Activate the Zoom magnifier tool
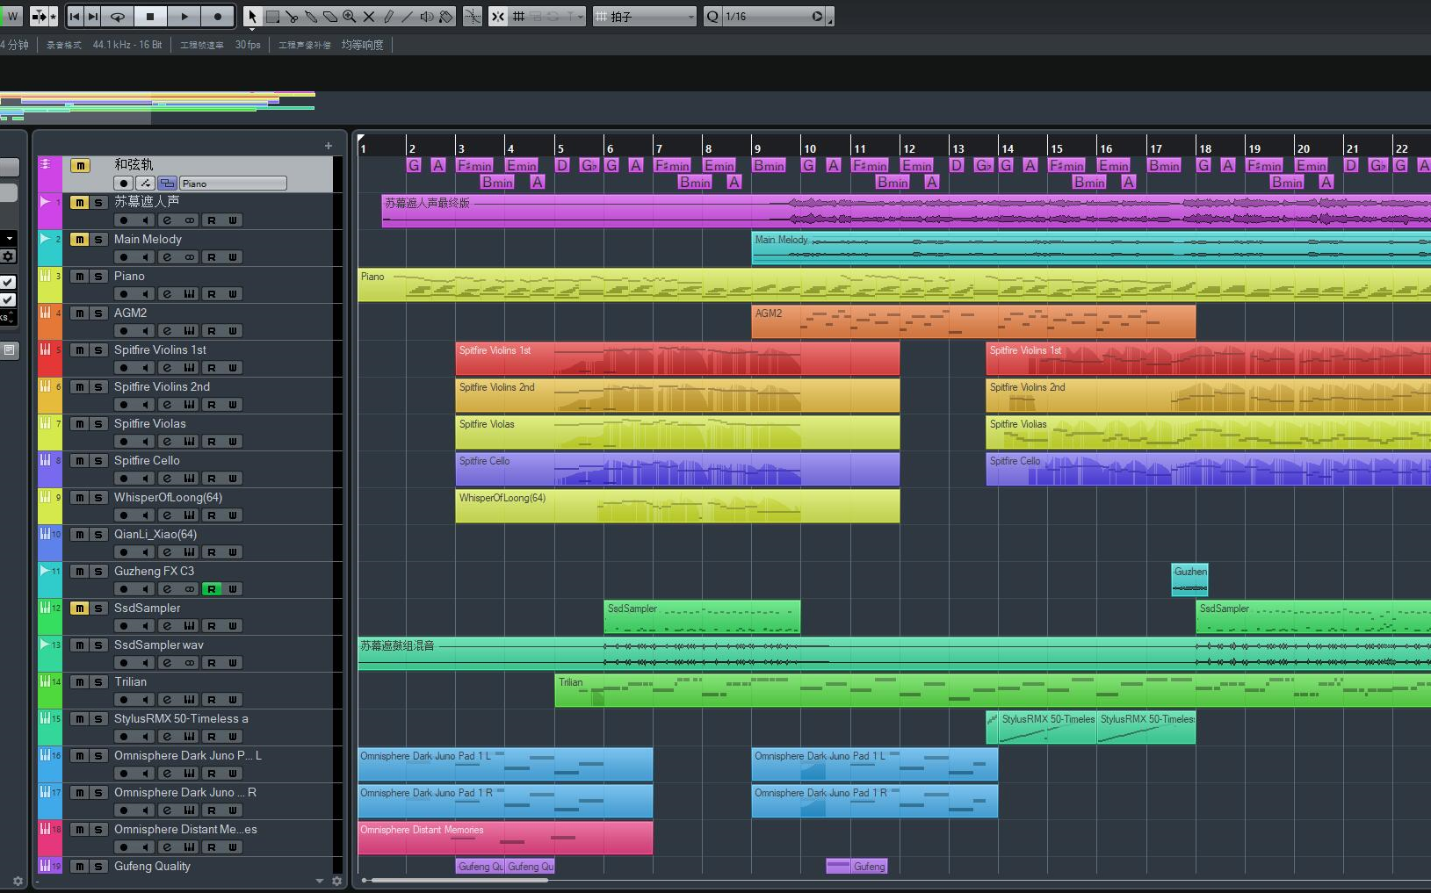The width and height of the screenshot is (1431, 893). point(350,16)
